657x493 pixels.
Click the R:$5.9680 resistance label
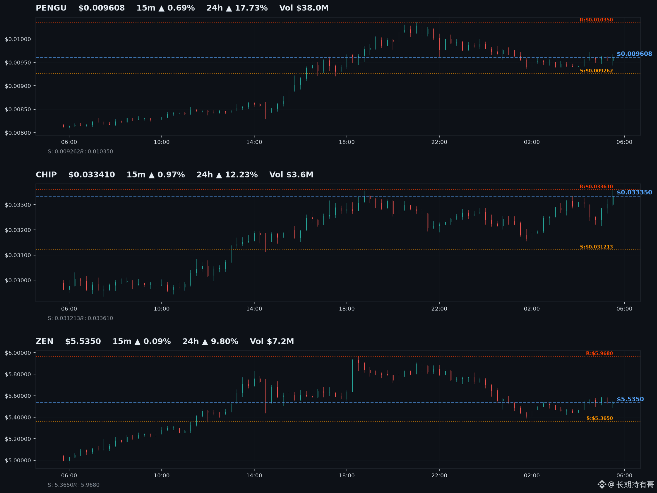point(599,353)
